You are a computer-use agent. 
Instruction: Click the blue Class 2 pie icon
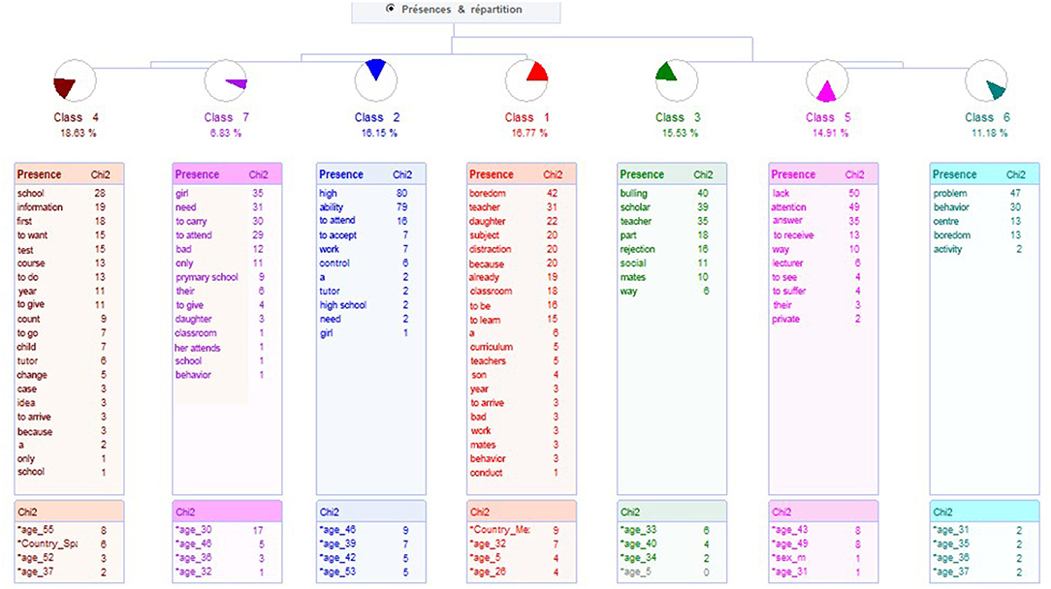(x=376, y=80)
